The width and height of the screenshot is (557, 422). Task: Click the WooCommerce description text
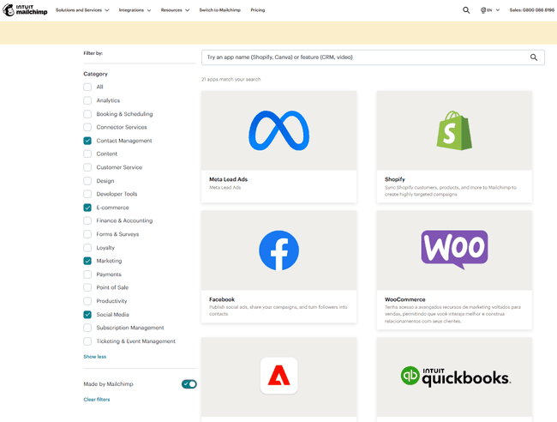coord(452,314)
